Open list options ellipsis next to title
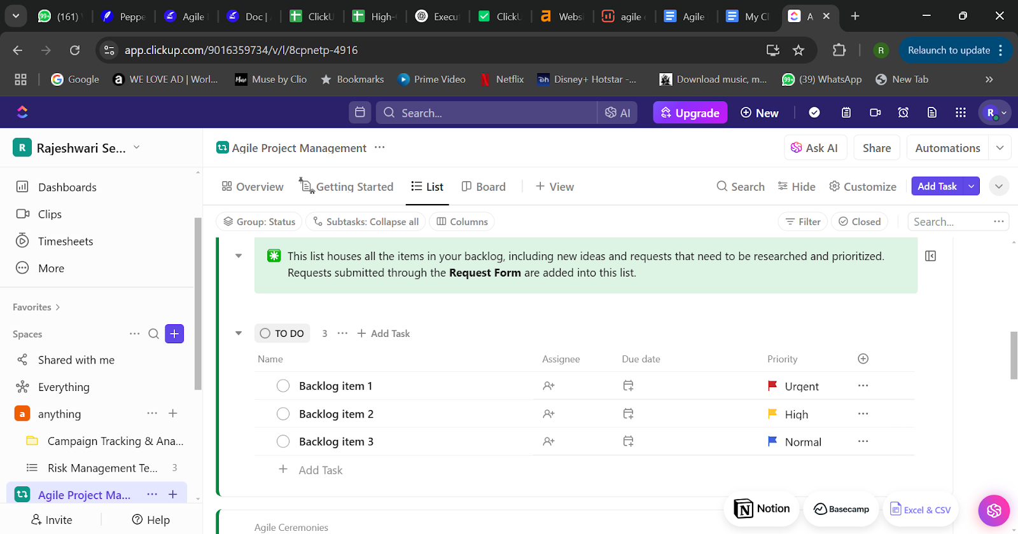Viewport: 1018px width, 534px height. (x=380, y=147)
